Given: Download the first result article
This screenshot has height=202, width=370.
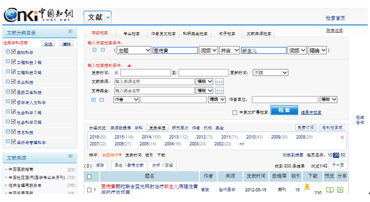Looking at the screenshot, I should click(x=307, y=187).
